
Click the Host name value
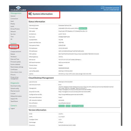[64, 37]
